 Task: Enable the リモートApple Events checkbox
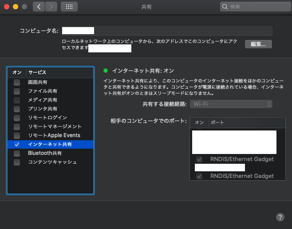(17, 135)
